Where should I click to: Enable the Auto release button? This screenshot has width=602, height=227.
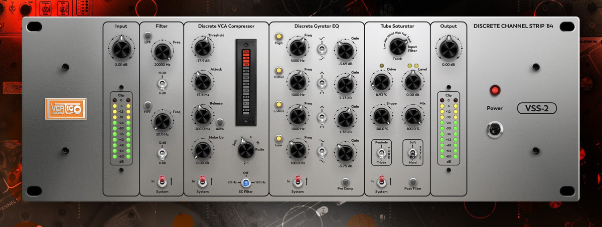coord(220,122)
